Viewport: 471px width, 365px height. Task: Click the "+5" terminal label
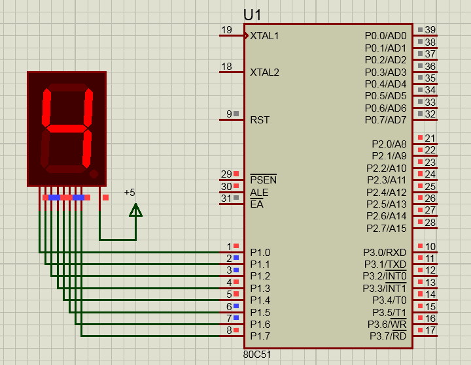[130, 192]
